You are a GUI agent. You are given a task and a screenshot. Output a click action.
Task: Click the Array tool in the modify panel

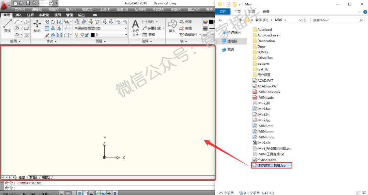(59, 35)
